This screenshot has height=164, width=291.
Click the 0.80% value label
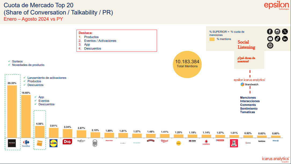click(x=276, y=133)
